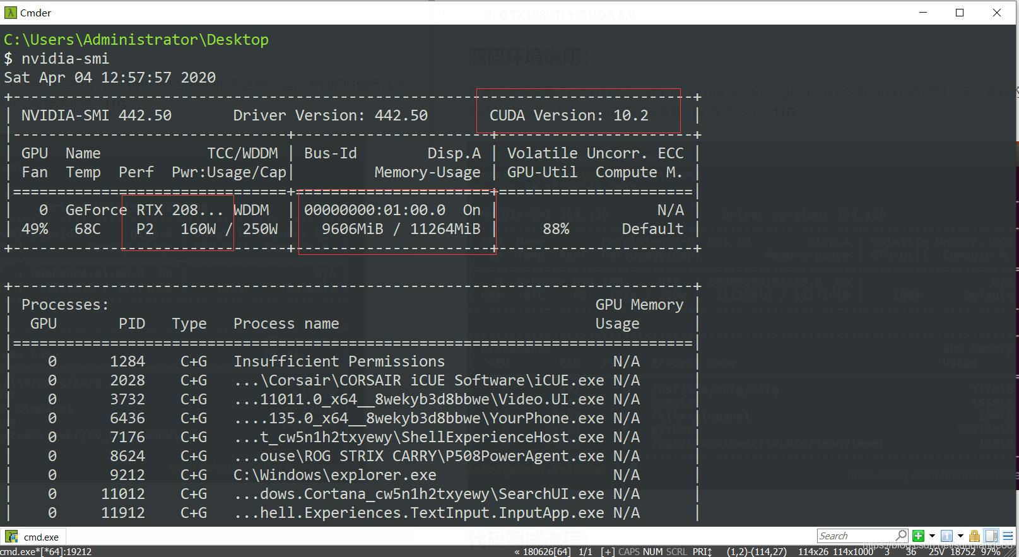1019x557 pixels.
Task: Click the Processes: header text
Action: (65, 305)
